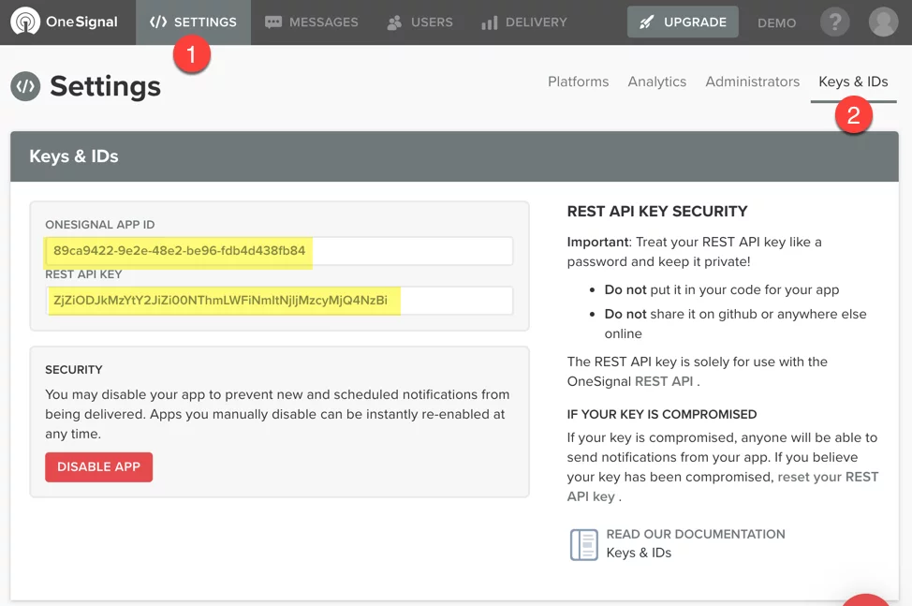
Task: Select the DEMO app name
Action: tap(776, 23)
